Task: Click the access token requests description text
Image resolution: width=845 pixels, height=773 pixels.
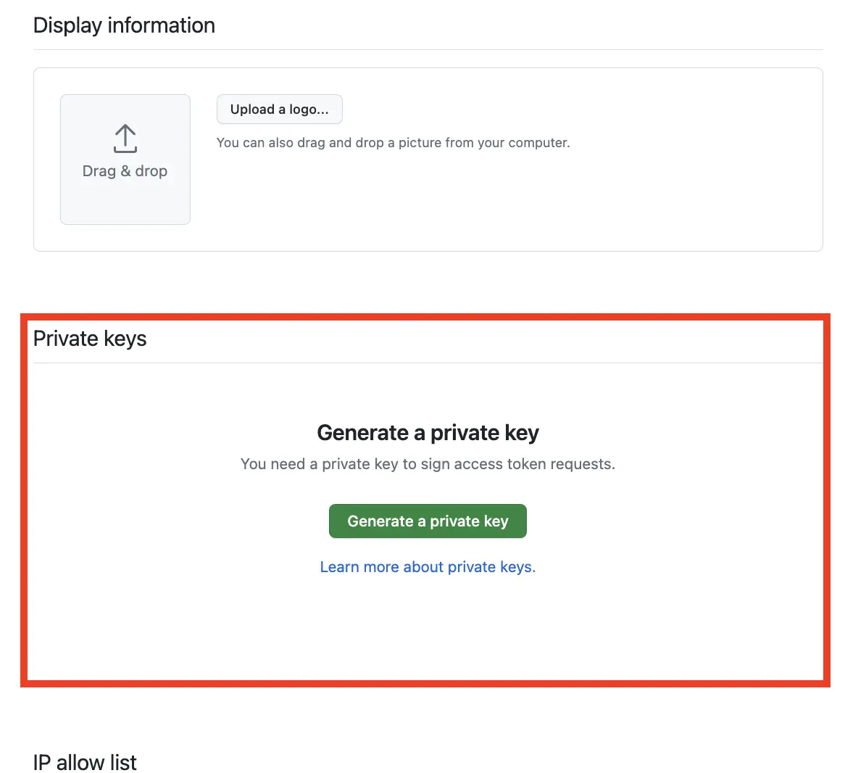Action: [428, 463]
